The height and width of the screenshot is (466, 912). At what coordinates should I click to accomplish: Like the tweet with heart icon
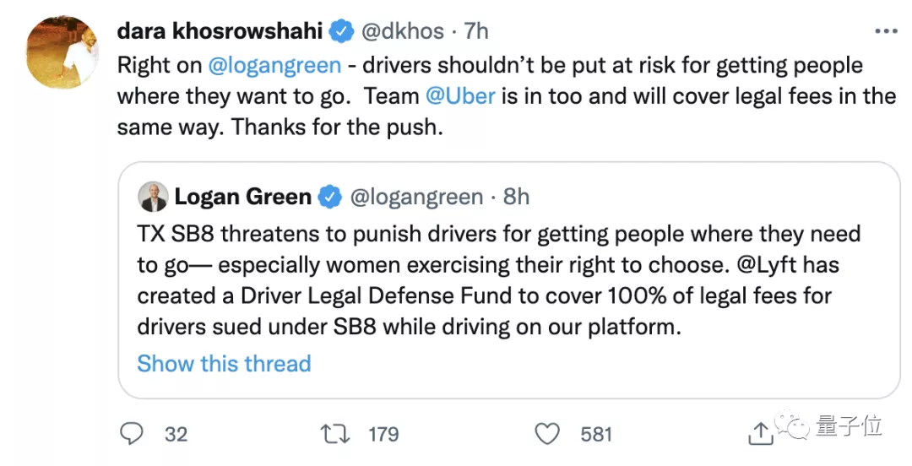548,434
